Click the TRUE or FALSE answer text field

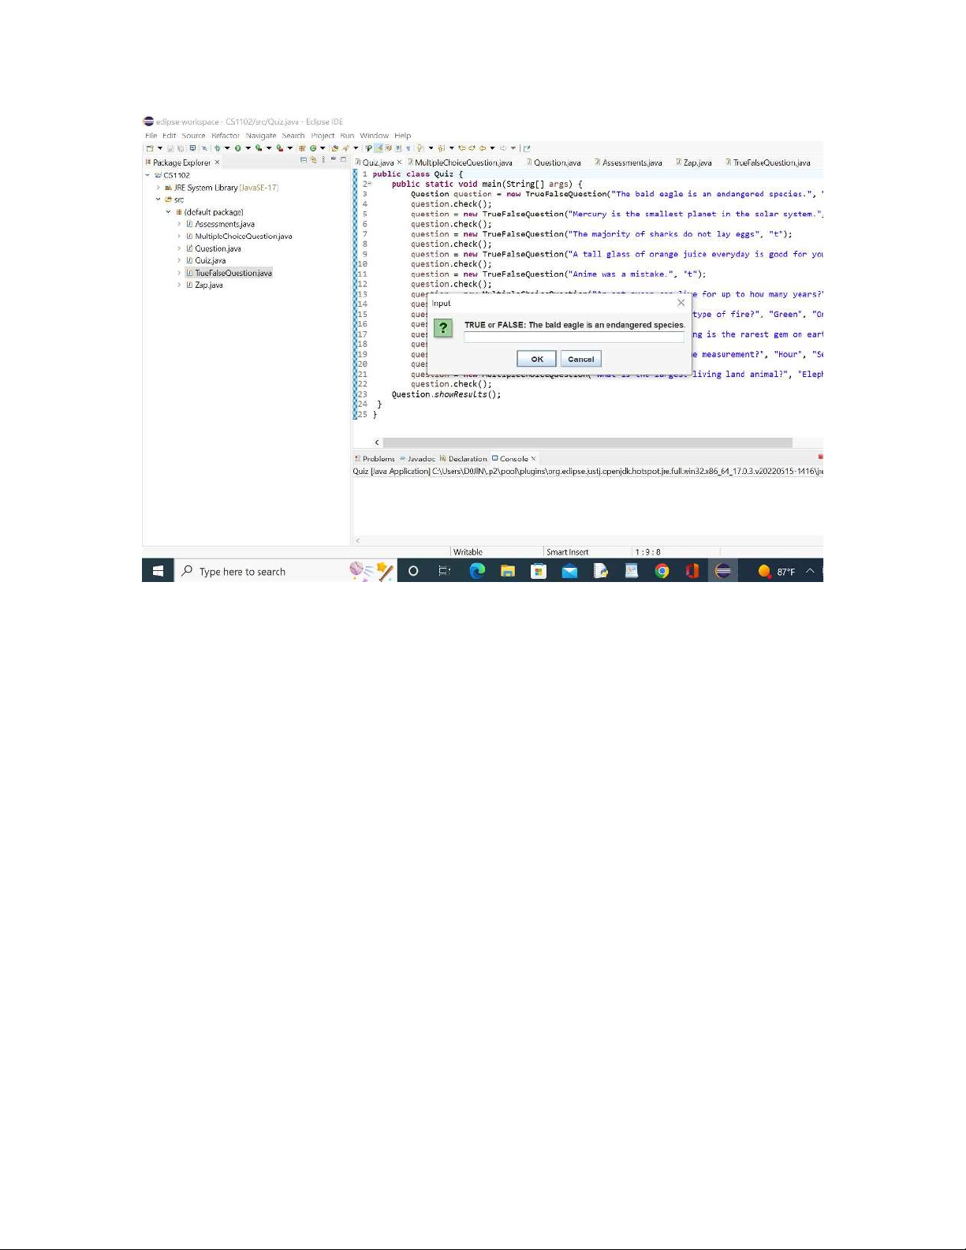point(573,338)
